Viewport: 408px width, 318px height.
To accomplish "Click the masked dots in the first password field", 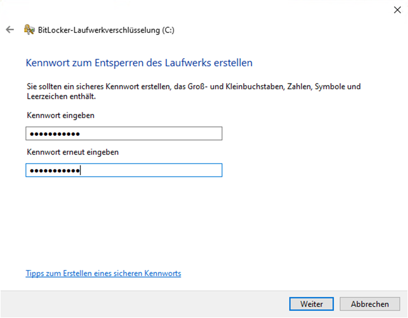I will [x=55, y=134].
